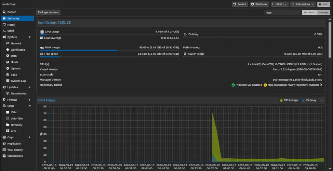Switch graph mode to Average
The height and width of the screenshot is (171, 333).
323,13
